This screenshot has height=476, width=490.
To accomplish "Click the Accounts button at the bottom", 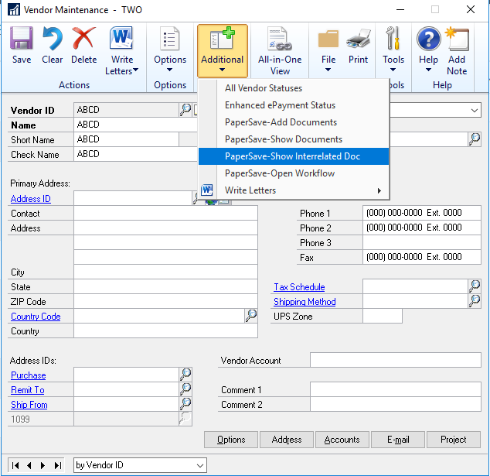I will point(342,440).
